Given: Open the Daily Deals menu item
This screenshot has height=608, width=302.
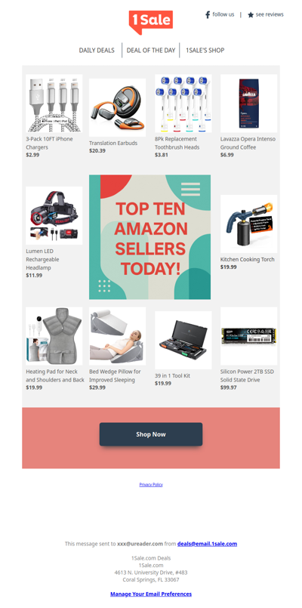Looking at the screenshot, I should [97, 50].
